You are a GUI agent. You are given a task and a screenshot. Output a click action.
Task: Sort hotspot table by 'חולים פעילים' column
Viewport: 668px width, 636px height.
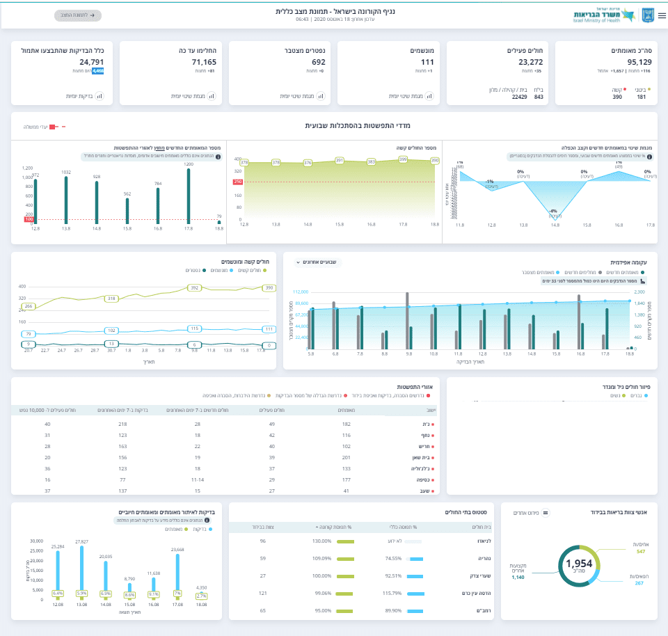[x=272, y=411]
